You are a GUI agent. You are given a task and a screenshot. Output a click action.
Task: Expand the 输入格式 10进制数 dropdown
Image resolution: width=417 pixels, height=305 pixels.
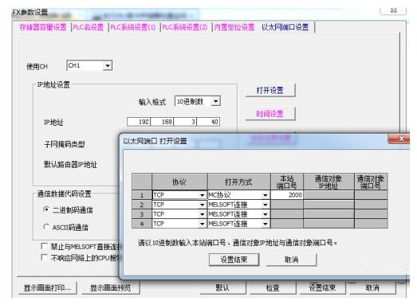[216, 101]
